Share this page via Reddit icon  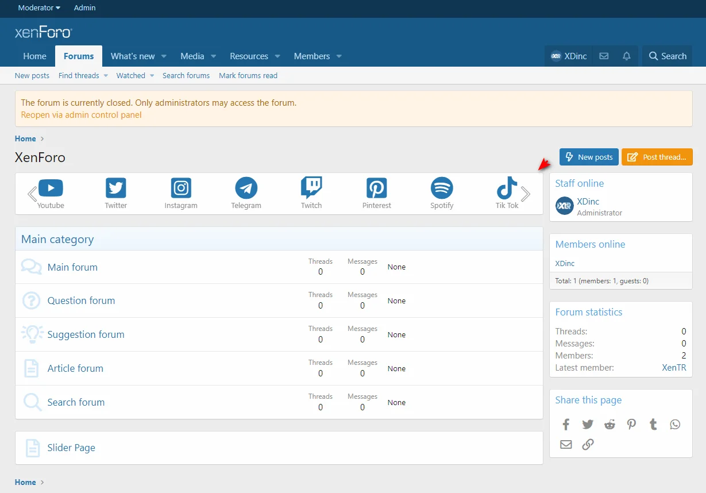[609, 425]
